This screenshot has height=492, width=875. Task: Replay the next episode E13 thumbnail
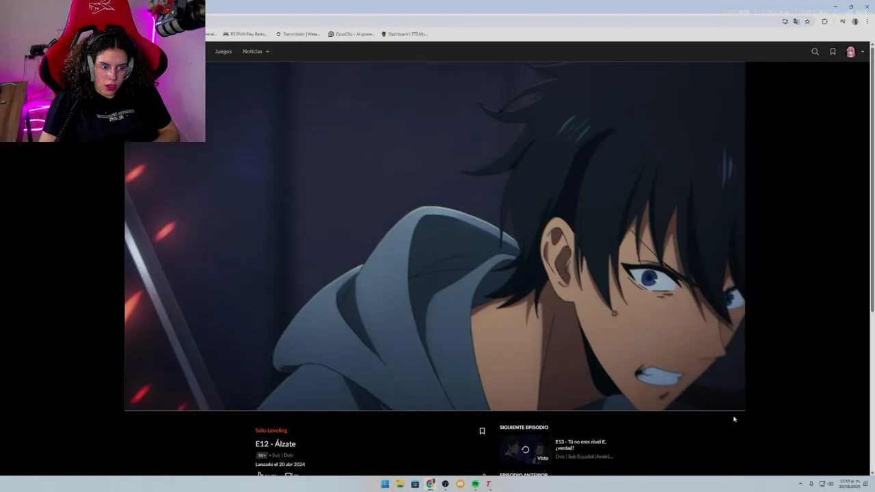point(525,450)
